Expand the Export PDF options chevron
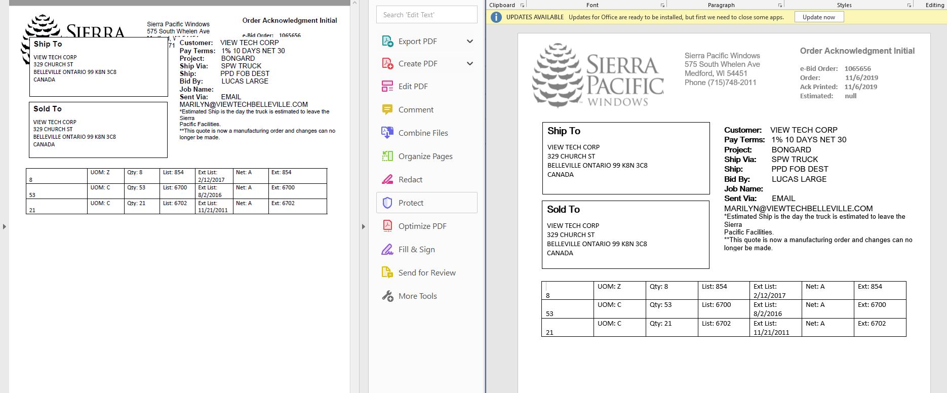This screenshot has height=393, width=947. tap(470, 42)
